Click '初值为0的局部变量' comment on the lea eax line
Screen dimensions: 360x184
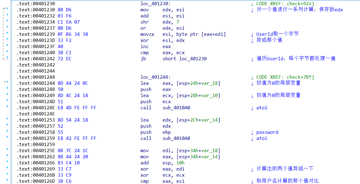click(x=278, y=83)
